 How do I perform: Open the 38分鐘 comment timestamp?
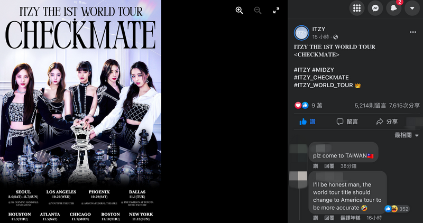pos(348,166)
